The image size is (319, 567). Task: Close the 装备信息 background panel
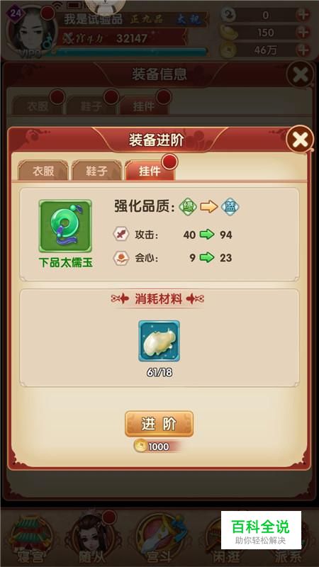click(x=300, y=74)
